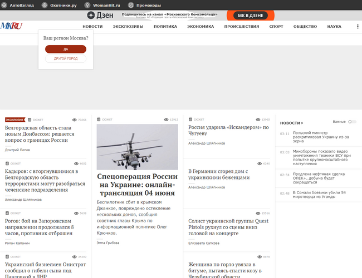Open the Экономика menu section

click(200, 27)
